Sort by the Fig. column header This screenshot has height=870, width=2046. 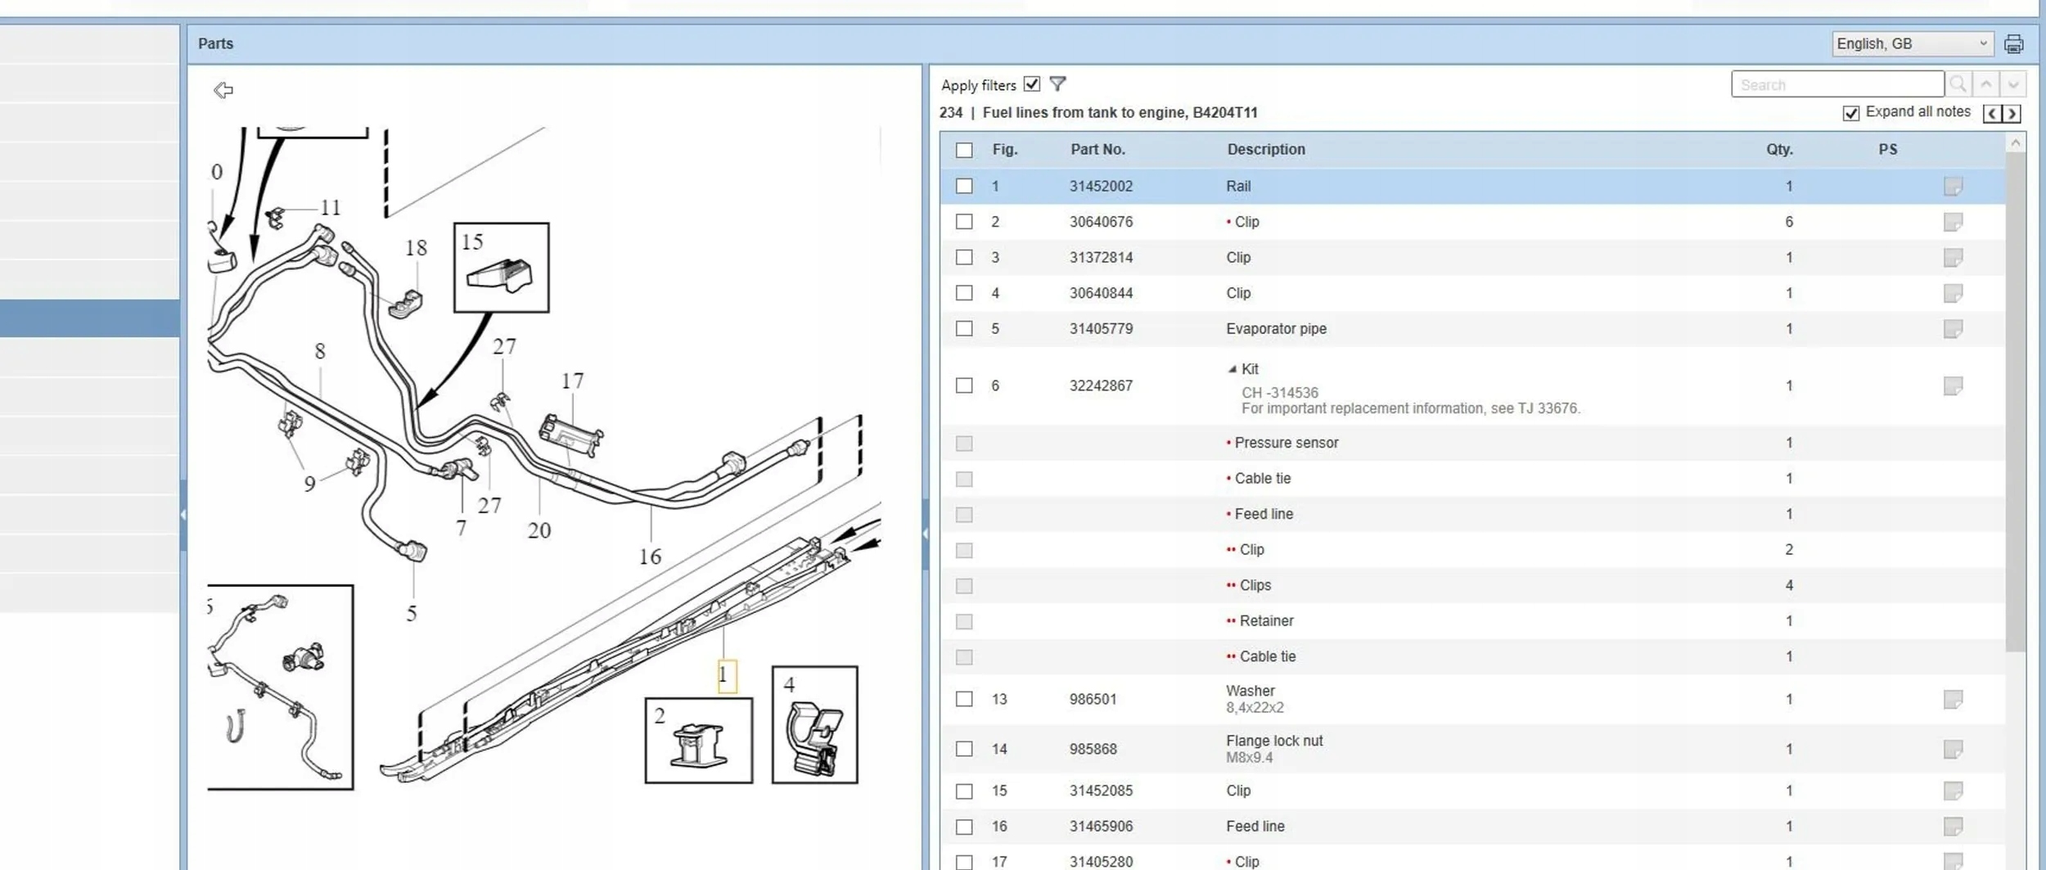click(1004, 150)
